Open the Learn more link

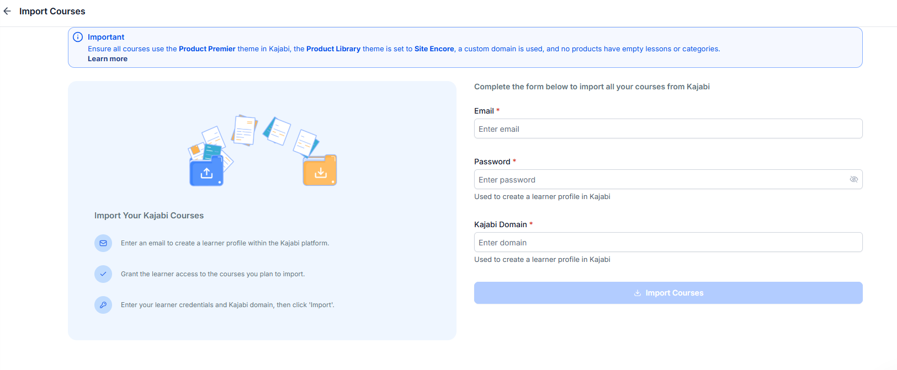(108, 59)
